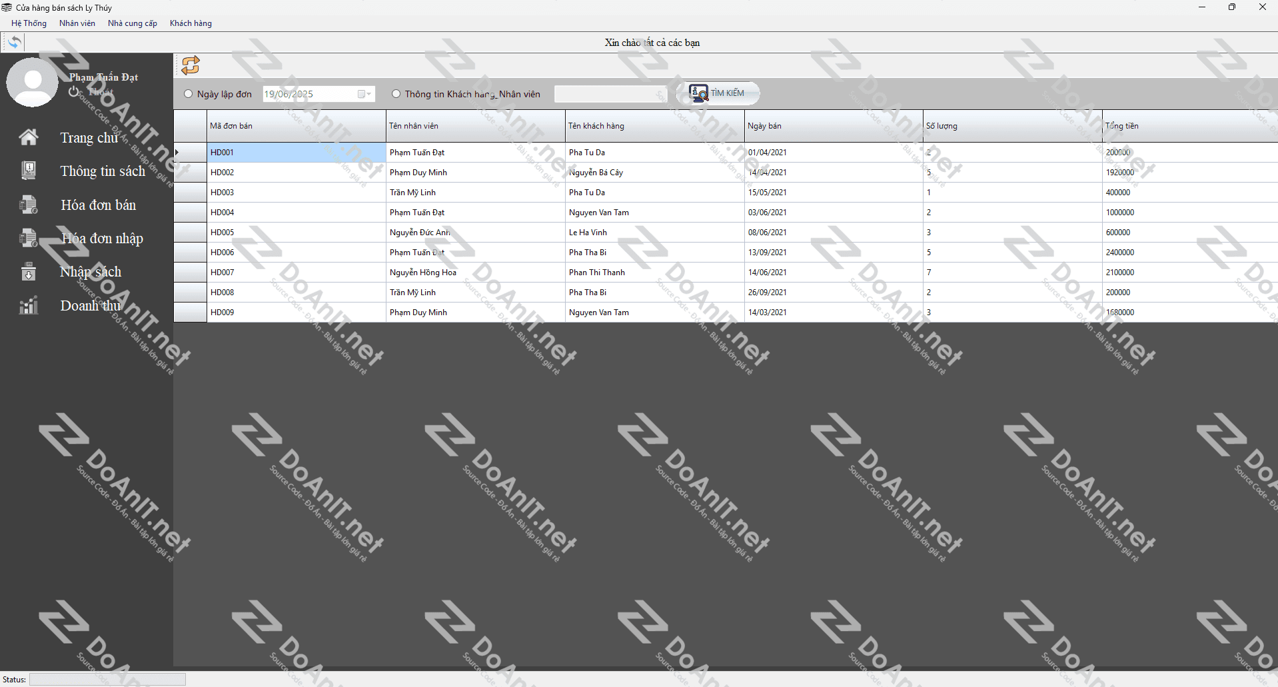Click customer cell Nguyễn Bá Cây
Viewport: 1278px width, 687px height.
click(655, 173)
